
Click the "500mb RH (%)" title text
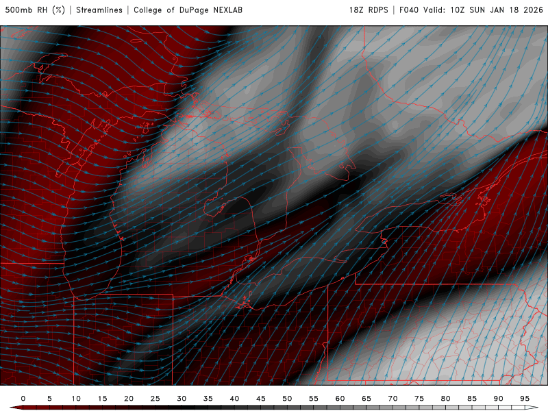pos(35,10)
